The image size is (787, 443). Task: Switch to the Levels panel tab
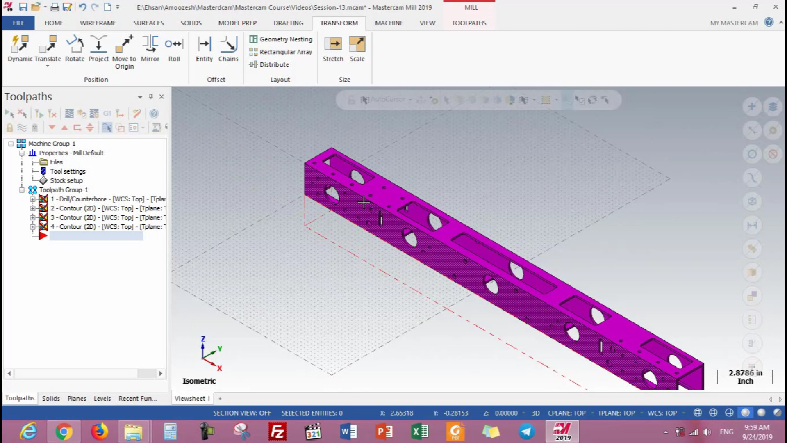[102, 398]
